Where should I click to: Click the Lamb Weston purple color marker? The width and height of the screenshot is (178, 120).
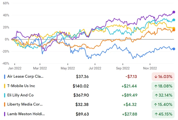4,114
